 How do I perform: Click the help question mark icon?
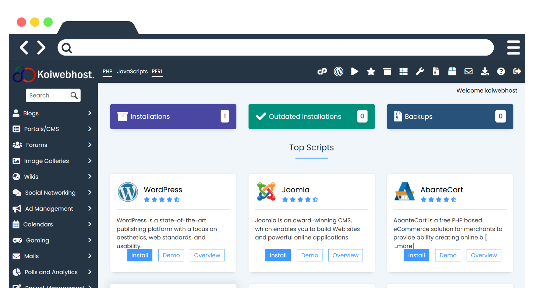501,71
